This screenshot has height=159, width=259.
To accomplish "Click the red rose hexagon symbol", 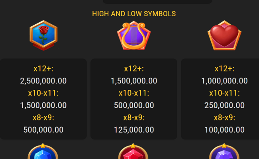I will 43,35.
